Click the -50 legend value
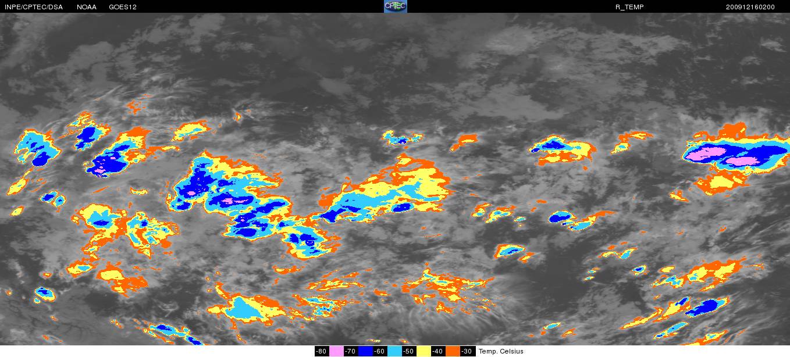Viewport: 790px width, 357px height. [x=409, y=351]
